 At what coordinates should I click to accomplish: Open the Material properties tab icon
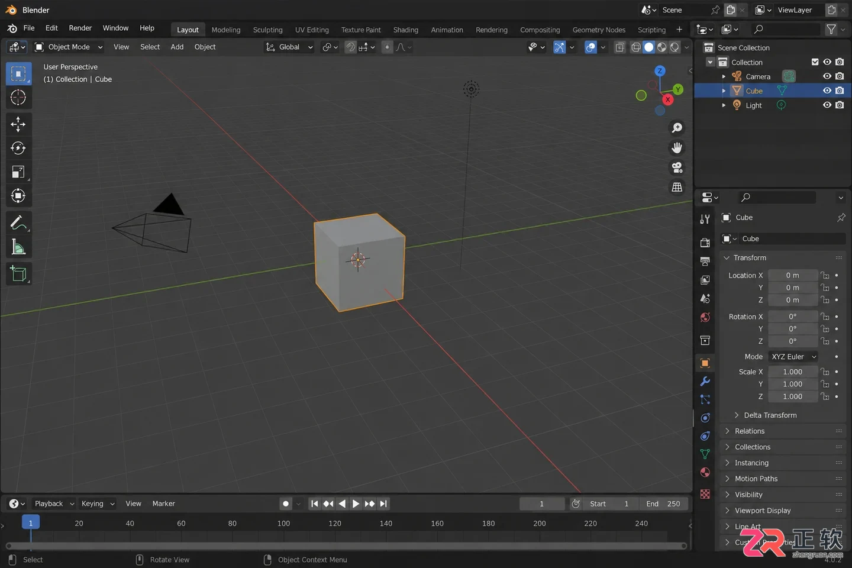(x=705, y=472)
